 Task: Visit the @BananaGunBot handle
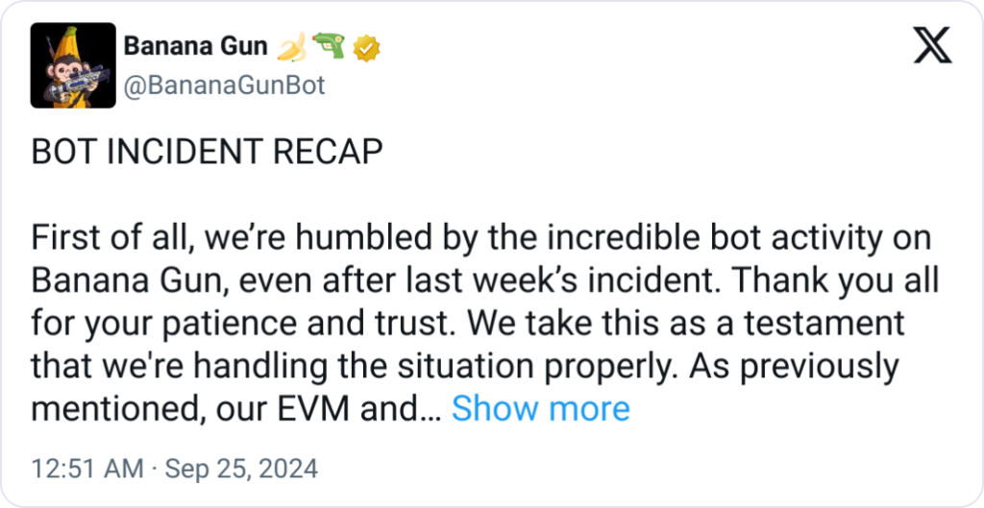225,85
